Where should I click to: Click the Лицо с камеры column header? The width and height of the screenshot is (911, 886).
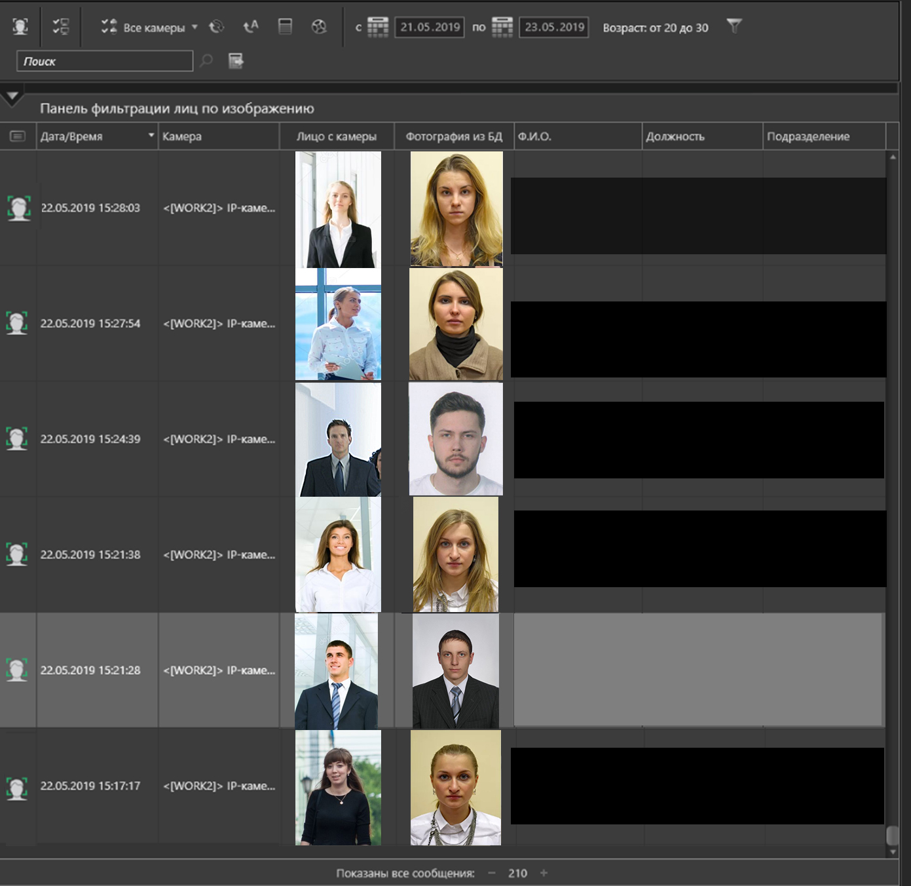click(337, 136)
